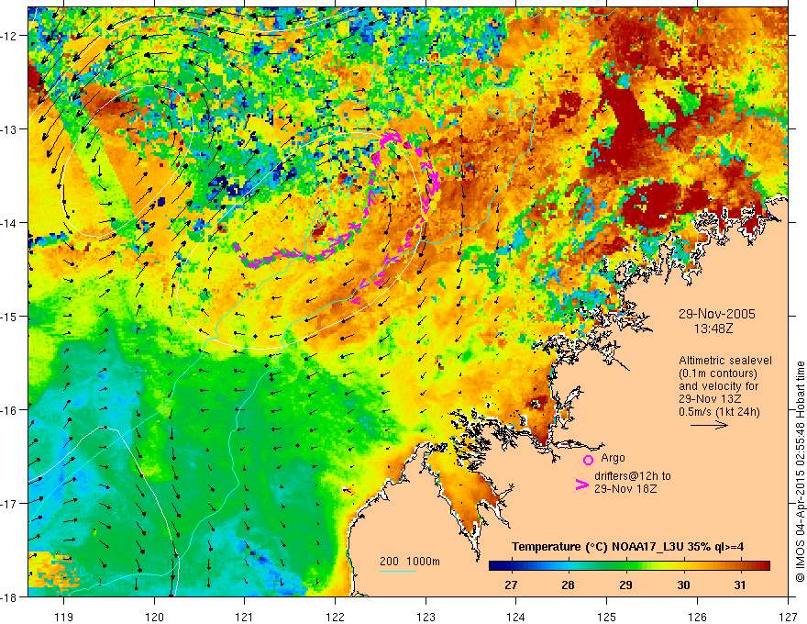Click the color bar tick label 28

568,585
